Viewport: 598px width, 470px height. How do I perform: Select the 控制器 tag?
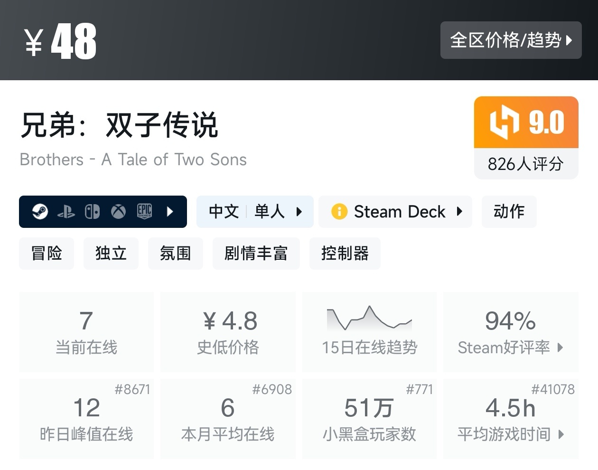(x=345, y=254)
